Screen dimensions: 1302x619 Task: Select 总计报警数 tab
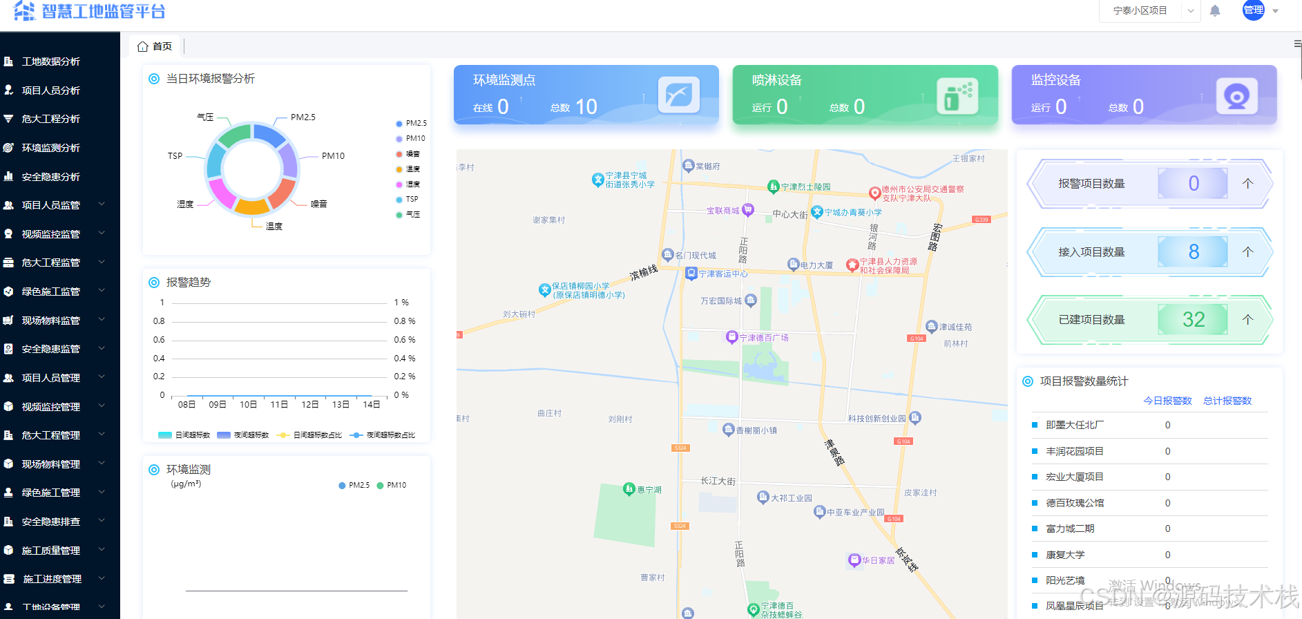pyautogui.click(x=1227, y=401)
